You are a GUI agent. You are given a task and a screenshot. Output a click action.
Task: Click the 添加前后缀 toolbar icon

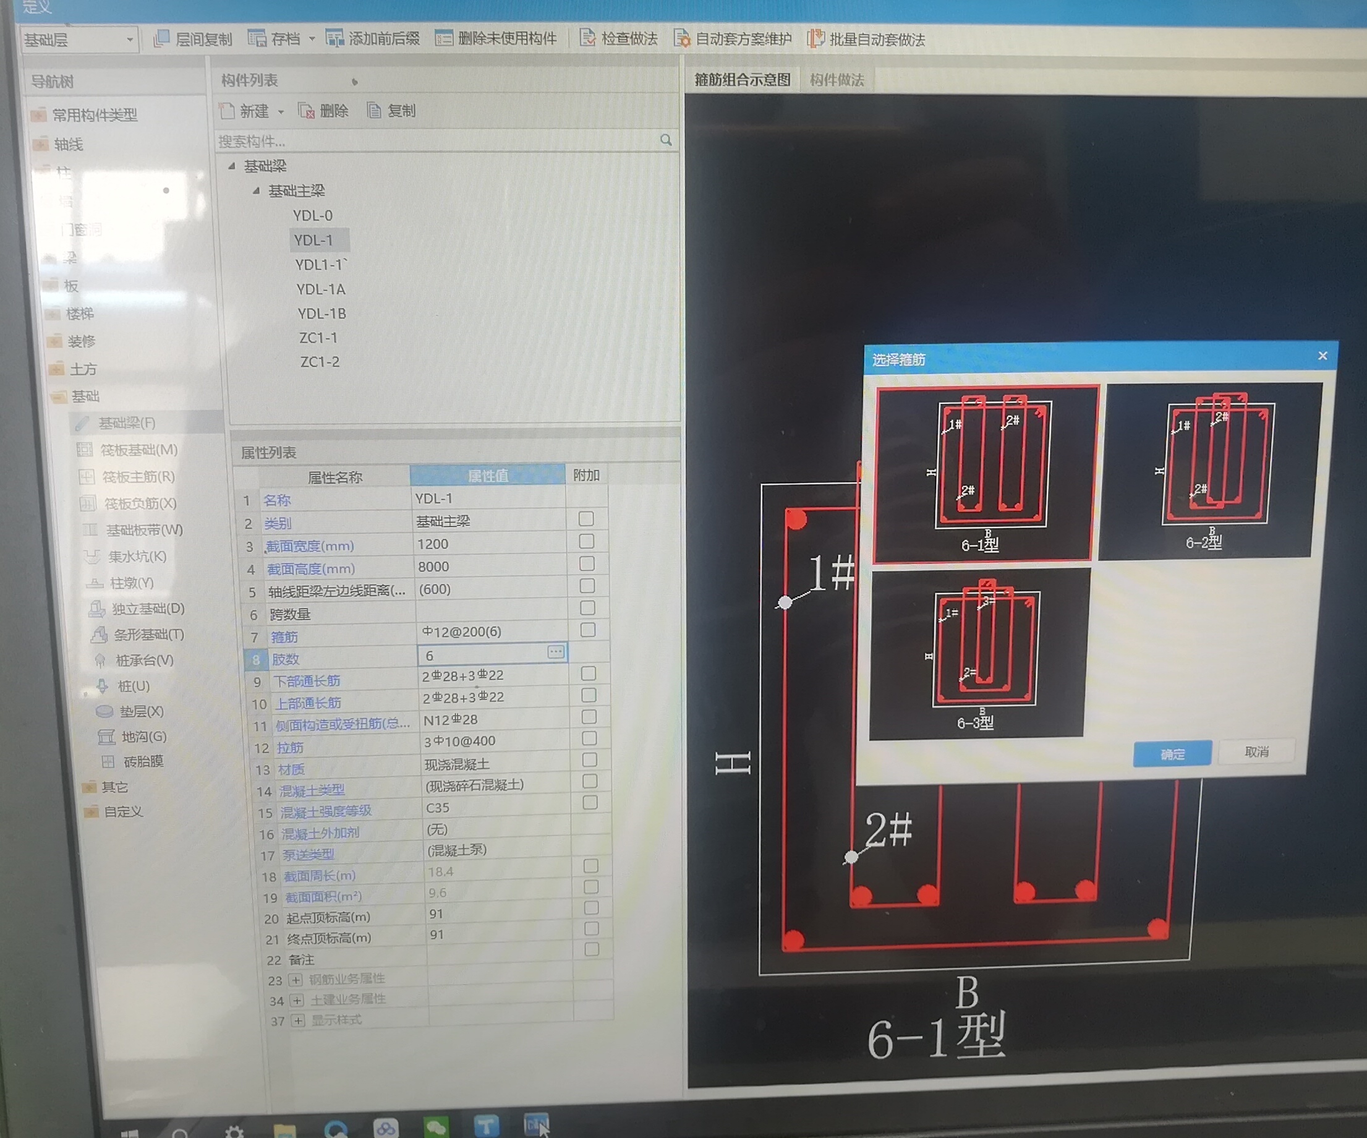(x=334, y=39)
